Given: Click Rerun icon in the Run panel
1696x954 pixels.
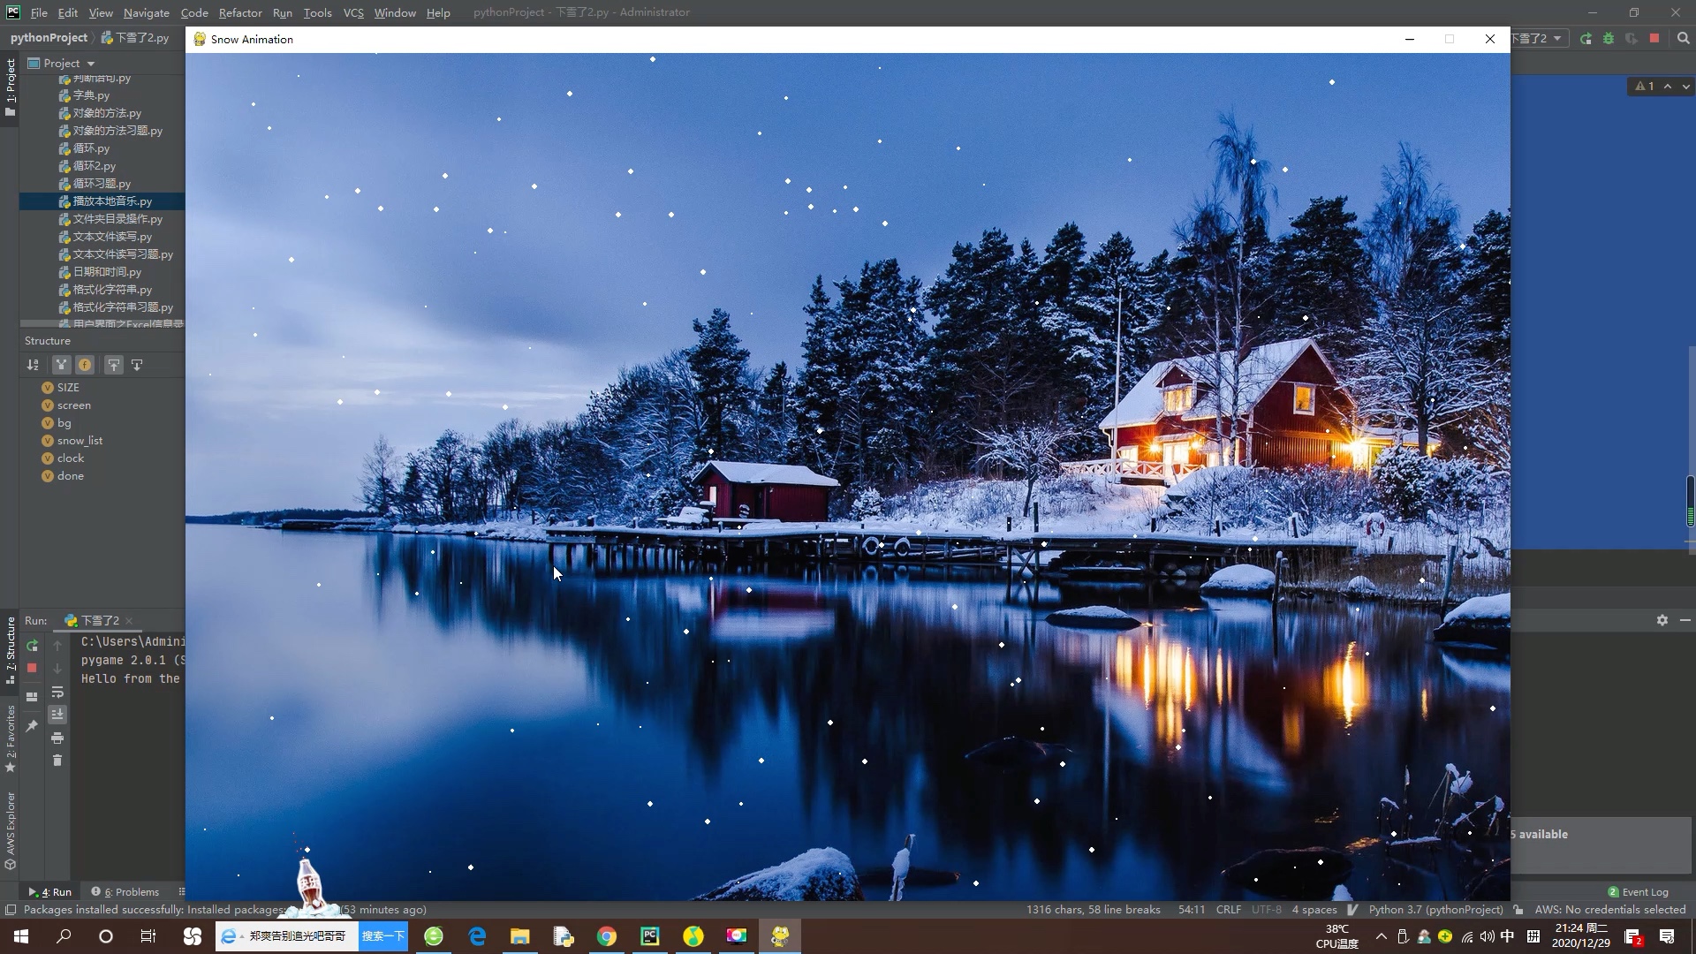Looking at the screenshot, I should pyautogui.click(x=32, y=646).
